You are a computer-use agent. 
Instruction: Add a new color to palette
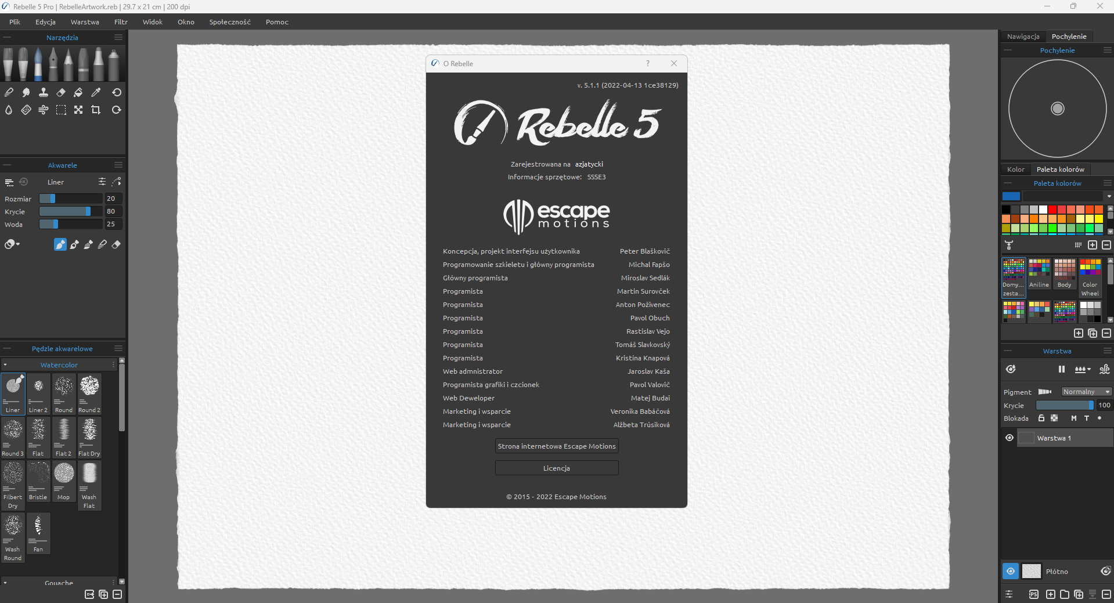tap(1093, 245)
